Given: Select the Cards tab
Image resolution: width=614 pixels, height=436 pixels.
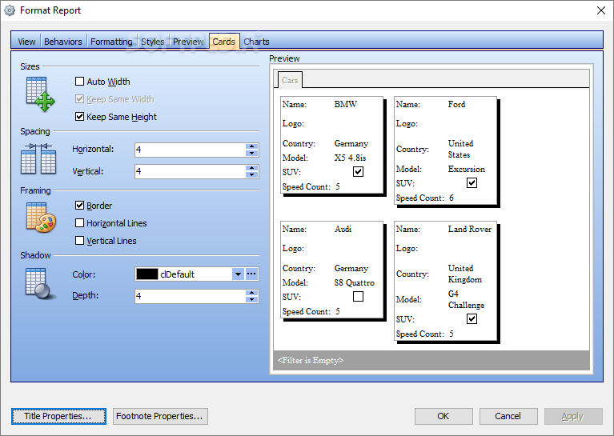Looking at the screenshot, I should pos(224,42).
